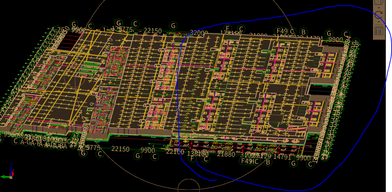This screenshot has width=392, height=192.
Task: Select the 22100 grid dimension label
Action: (x=175, y=152)
